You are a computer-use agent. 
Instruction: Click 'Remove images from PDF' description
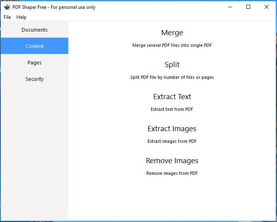point(172,173)
